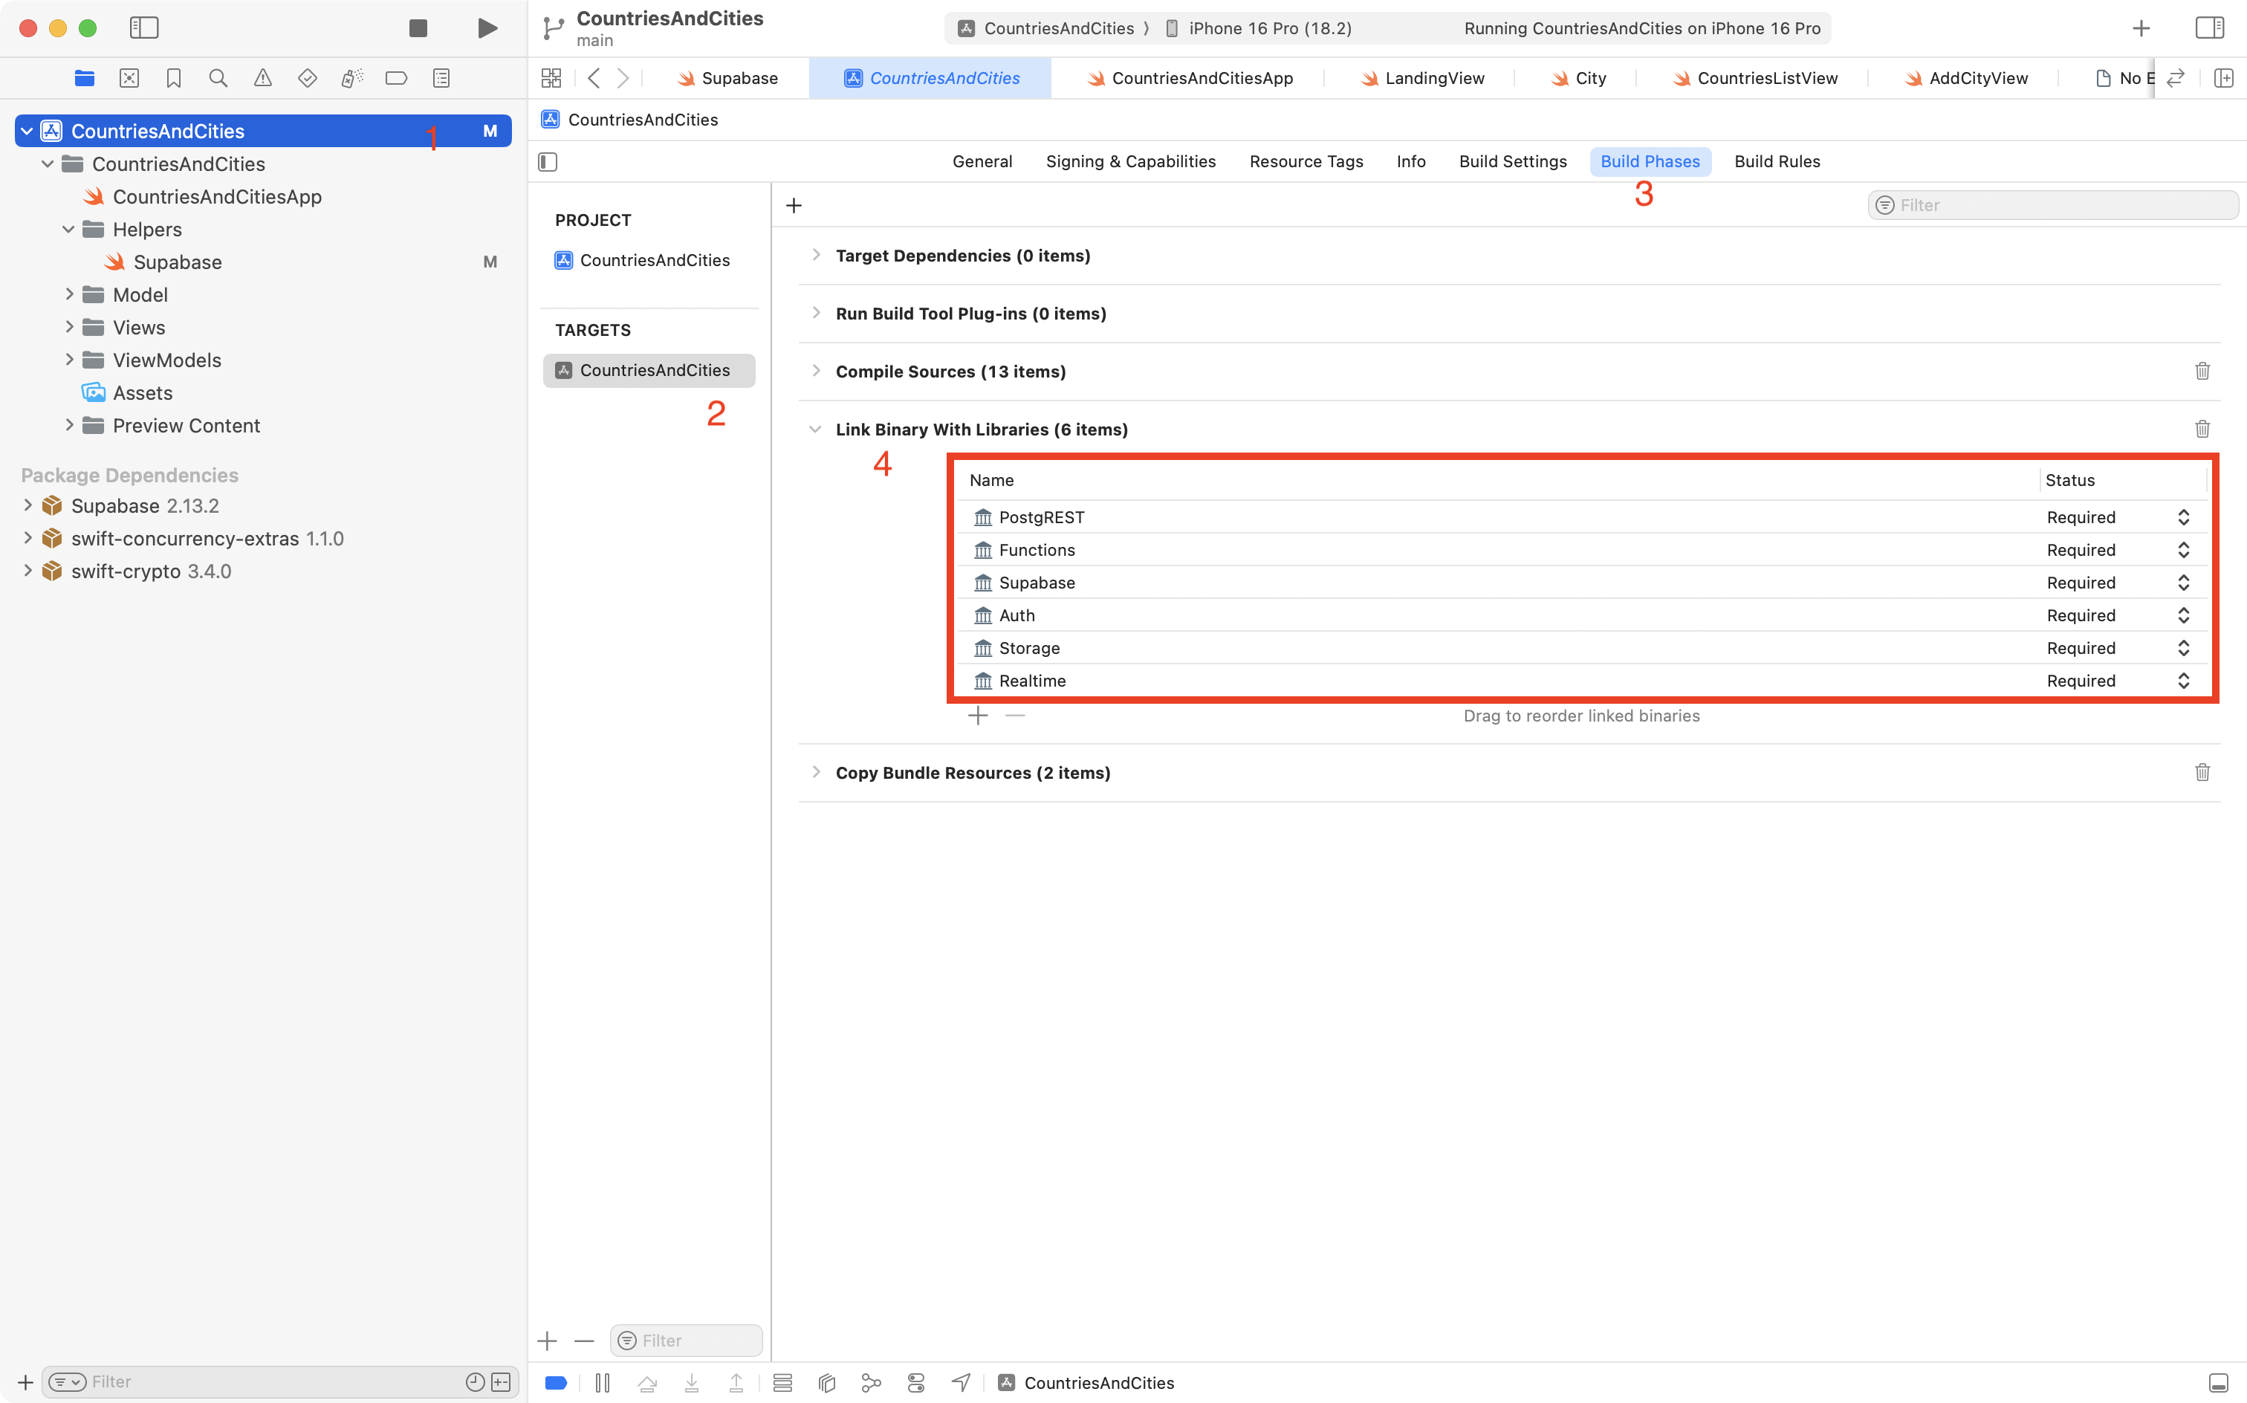The width and height of the screenshot is (2247, 1403).
Task: Collapse Link Binary With Libraries section
Action: pos(815,430)
